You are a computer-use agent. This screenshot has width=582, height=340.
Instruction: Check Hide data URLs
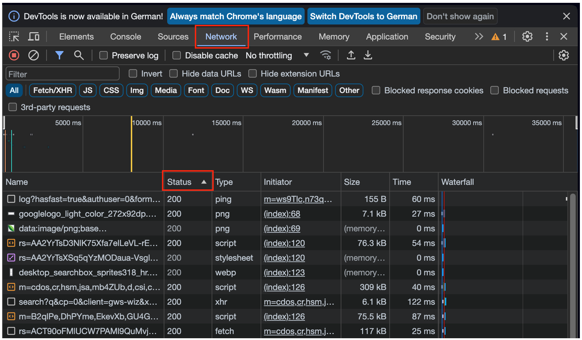pos(173,74)
